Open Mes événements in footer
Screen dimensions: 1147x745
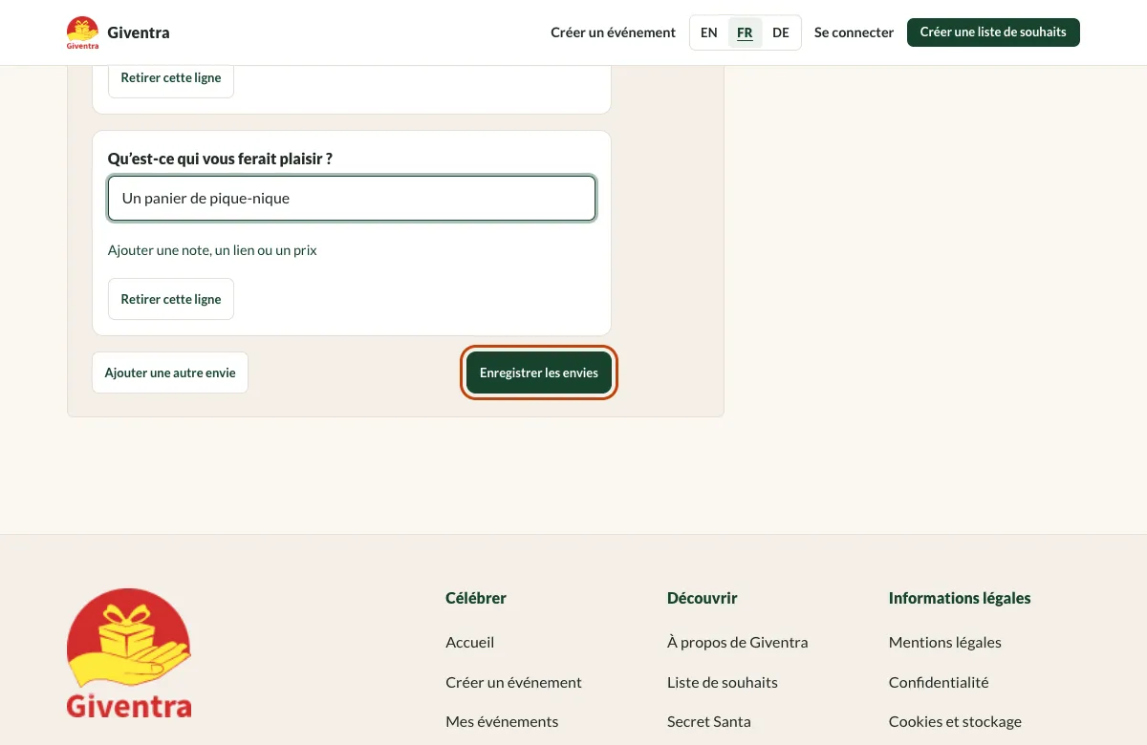pyautogui.click(x=502, y=721)
